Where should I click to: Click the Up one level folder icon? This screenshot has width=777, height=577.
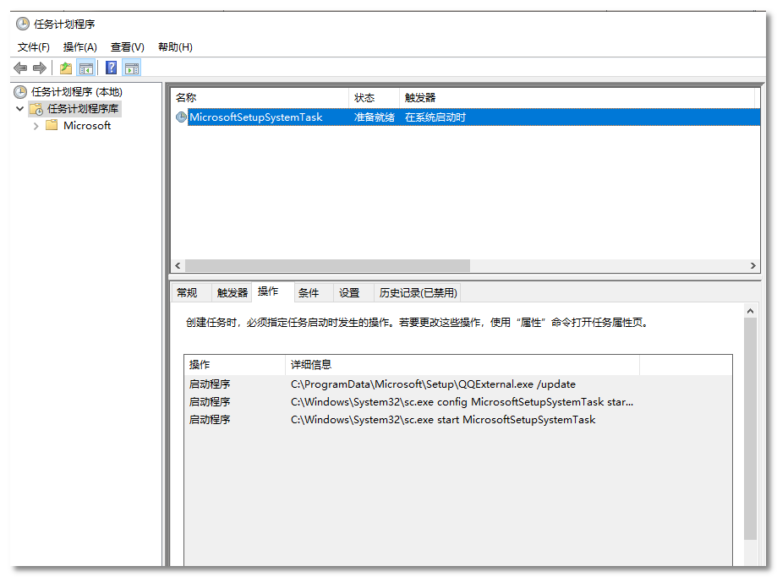coord(66,68)
